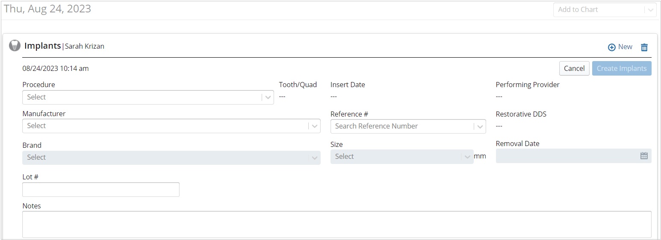661x240 pixels.
Task: Click the Lot # input field
Action: 101,190
